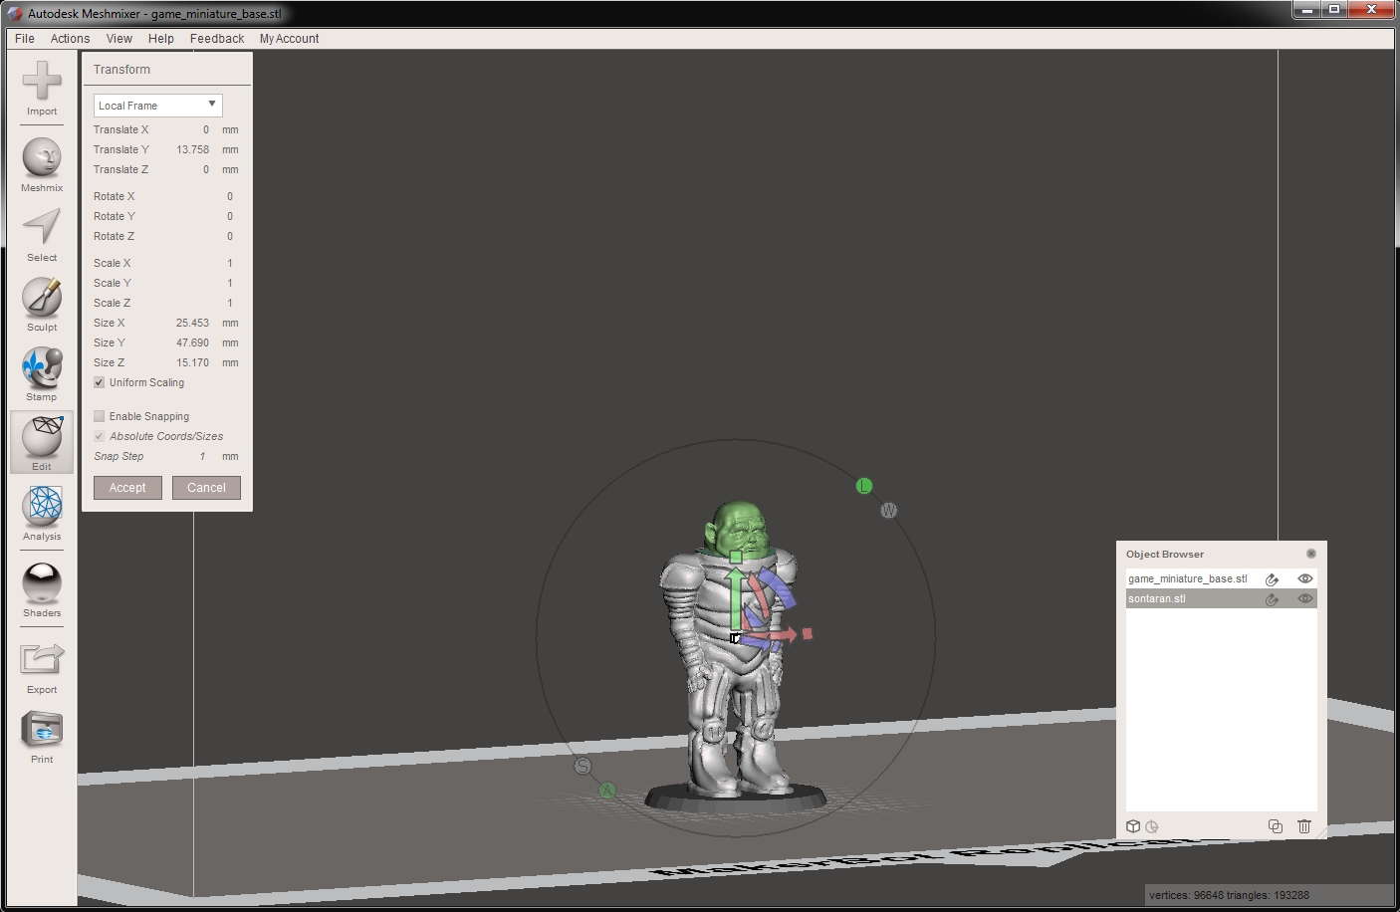The width and height of the screenshot is (1400, 912).
Task: Delete selected object via trash icon
Action: coord(1304,826)
